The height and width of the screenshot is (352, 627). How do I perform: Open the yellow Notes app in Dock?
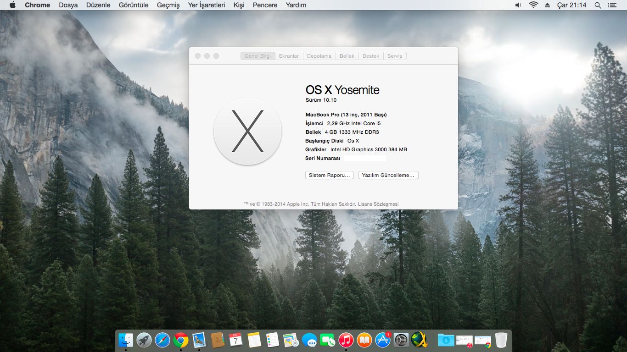click(254, 340)
